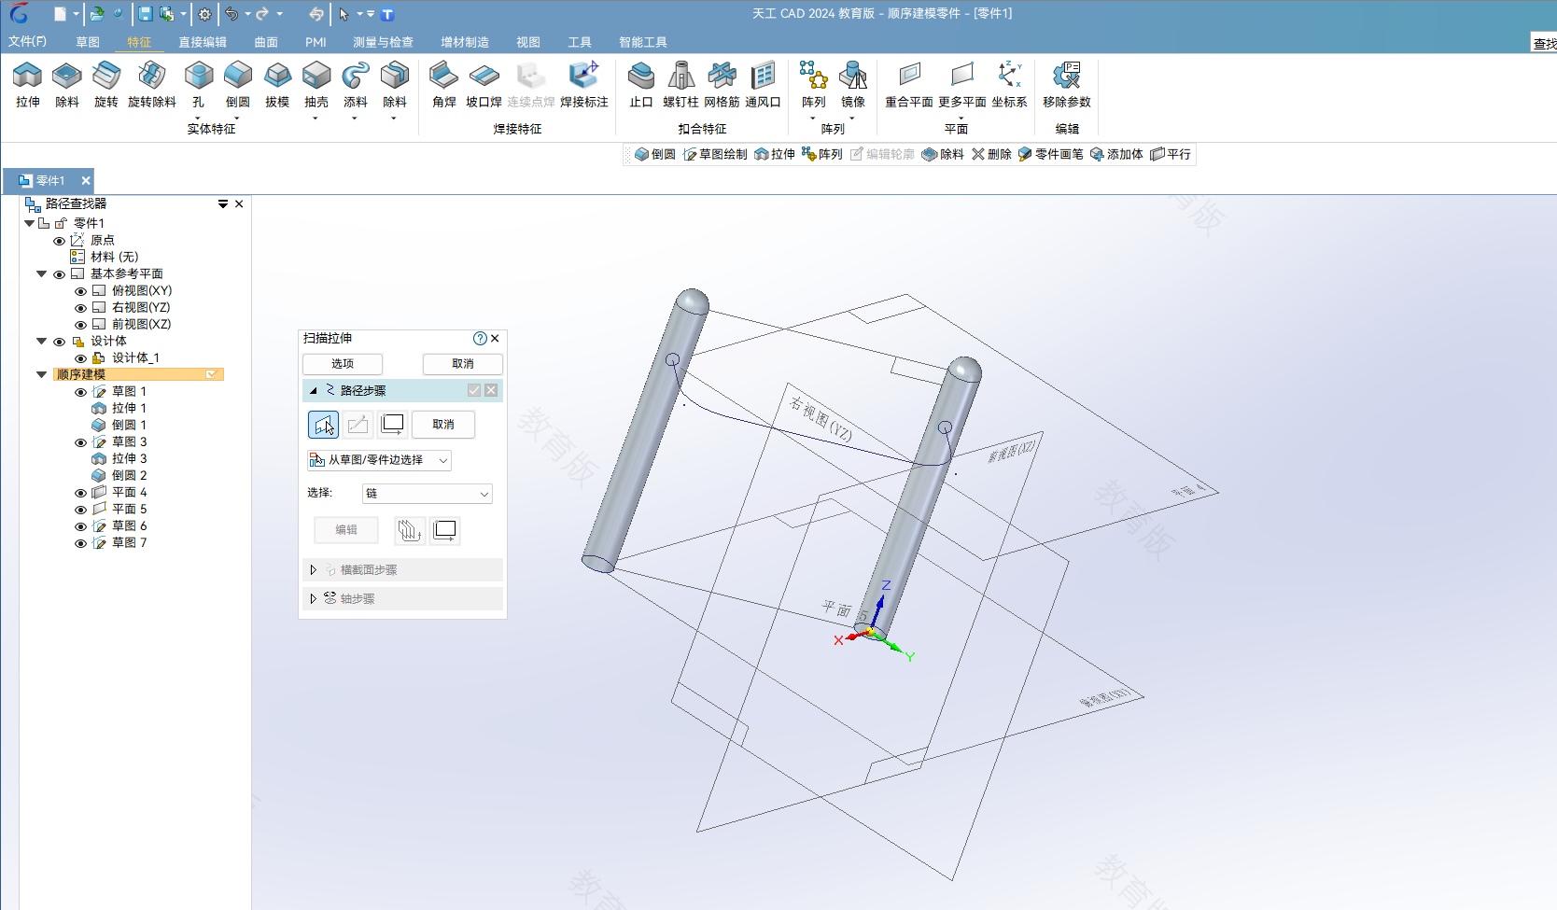Create a 重合平面 coincident plane
The width and height of the screenshot is (1557, 910).
point(909,85)
